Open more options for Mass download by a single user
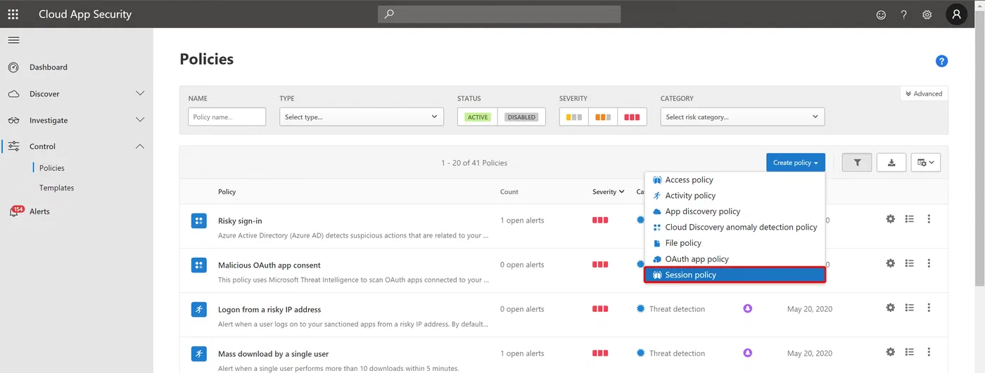Image resolution: width=985 pixels, height=373 pixels. click(929, 352)
